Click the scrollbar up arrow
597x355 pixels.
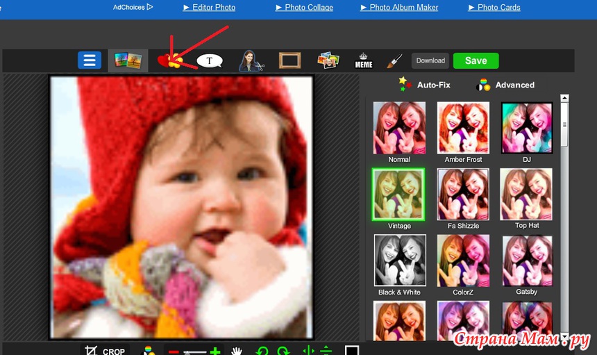(x=564, y=98)
